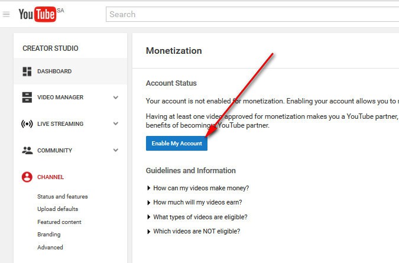This screenshot has height=263, width=399.
Task: Click the Video Manager drawer icon
Action: pos(27,98)
